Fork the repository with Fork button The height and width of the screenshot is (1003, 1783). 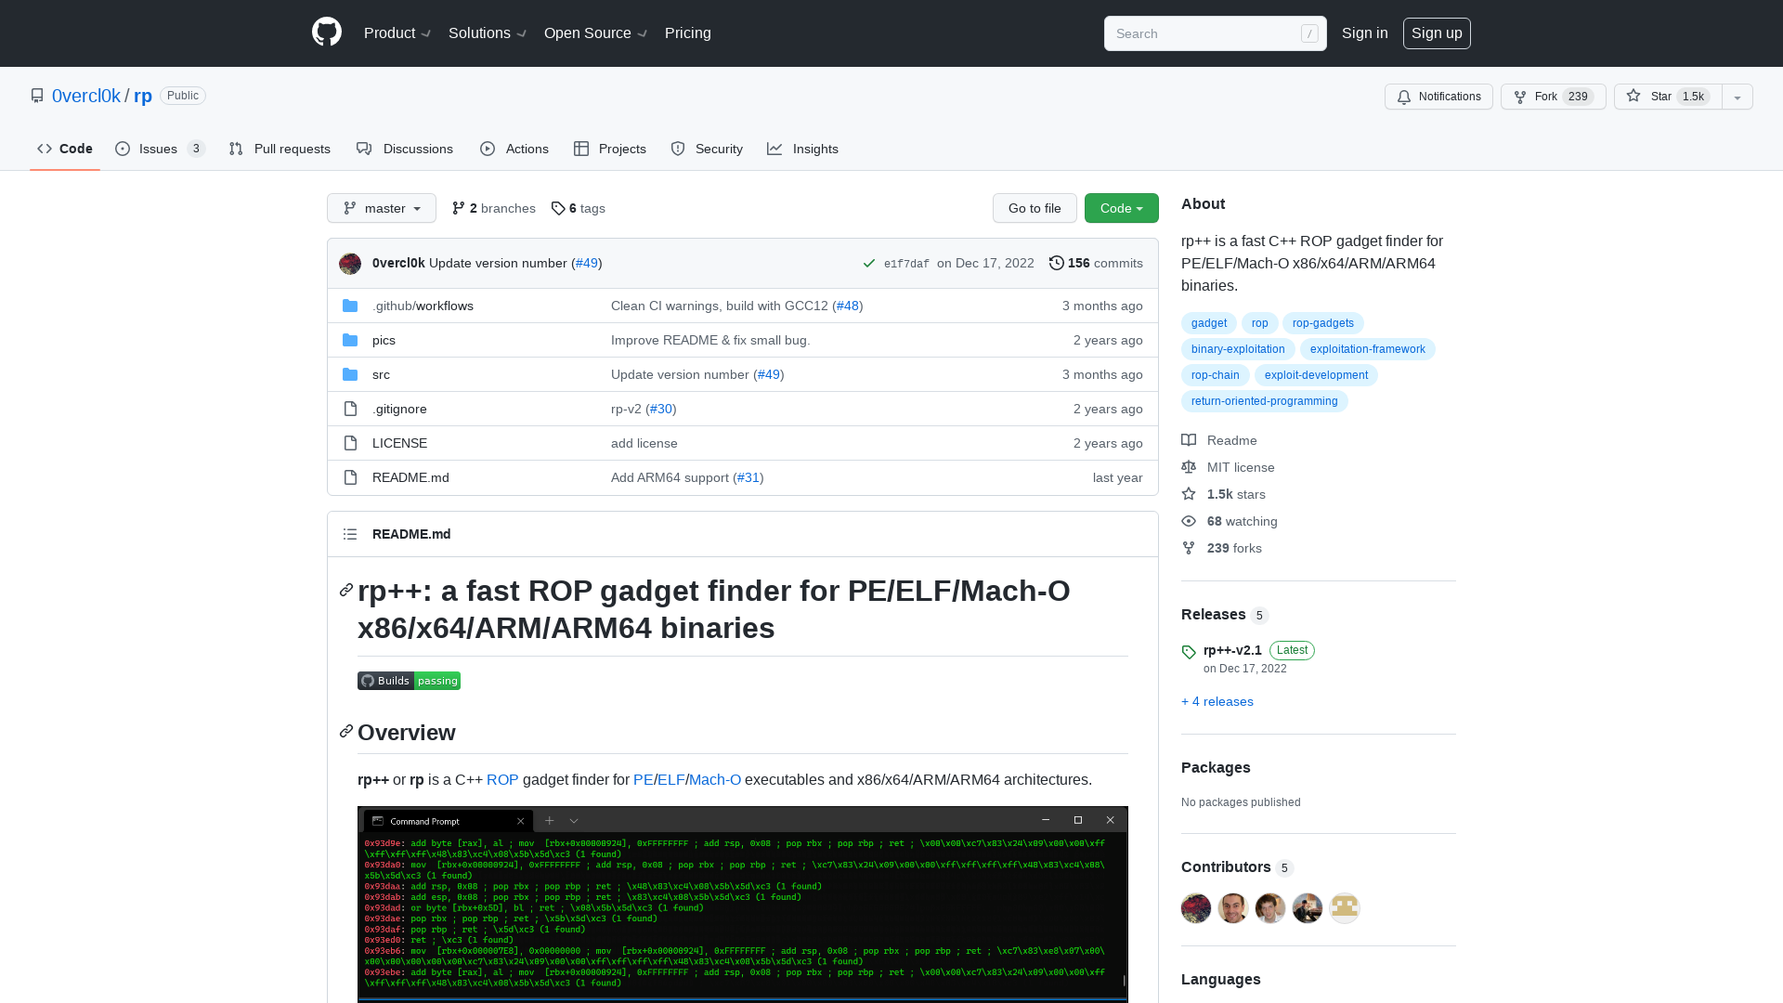point(1553,97)
